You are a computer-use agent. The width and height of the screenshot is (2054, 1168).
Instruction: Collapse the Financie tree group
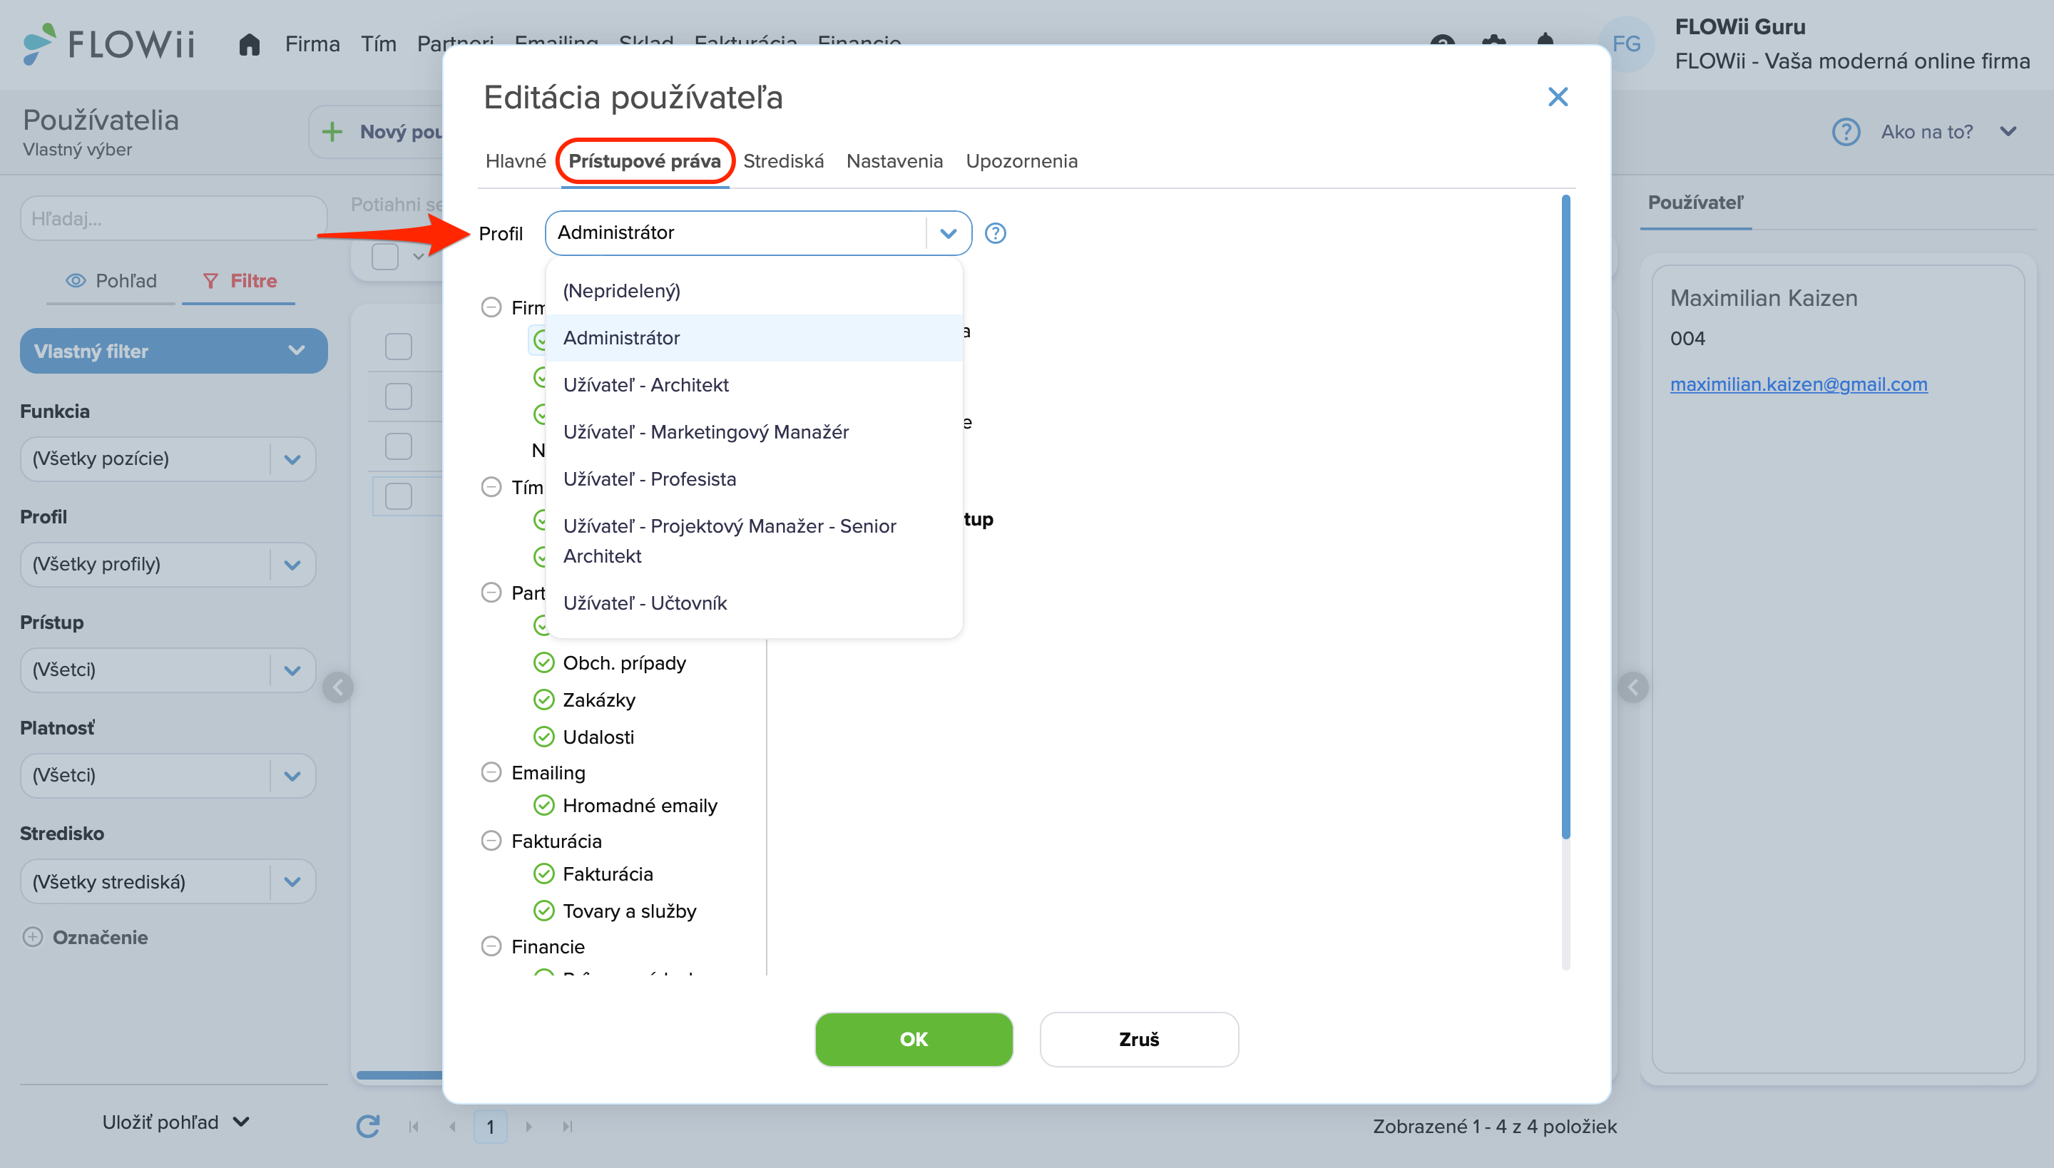[x=491, y=946]
